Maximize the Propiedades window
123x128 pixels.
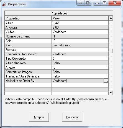click(104, 3)
